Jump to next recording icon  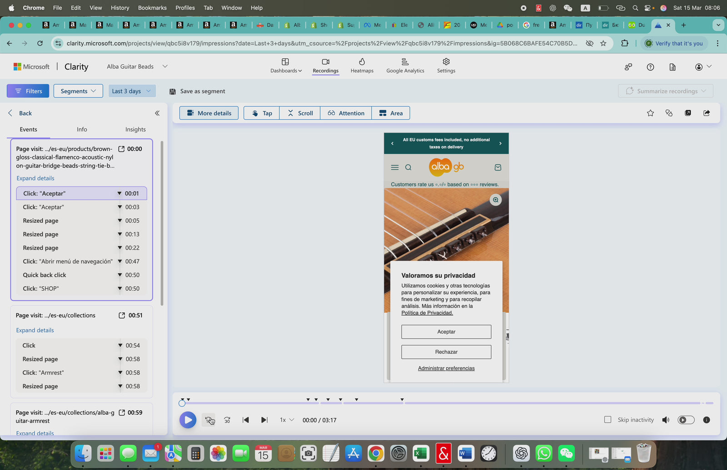(264, 420)
